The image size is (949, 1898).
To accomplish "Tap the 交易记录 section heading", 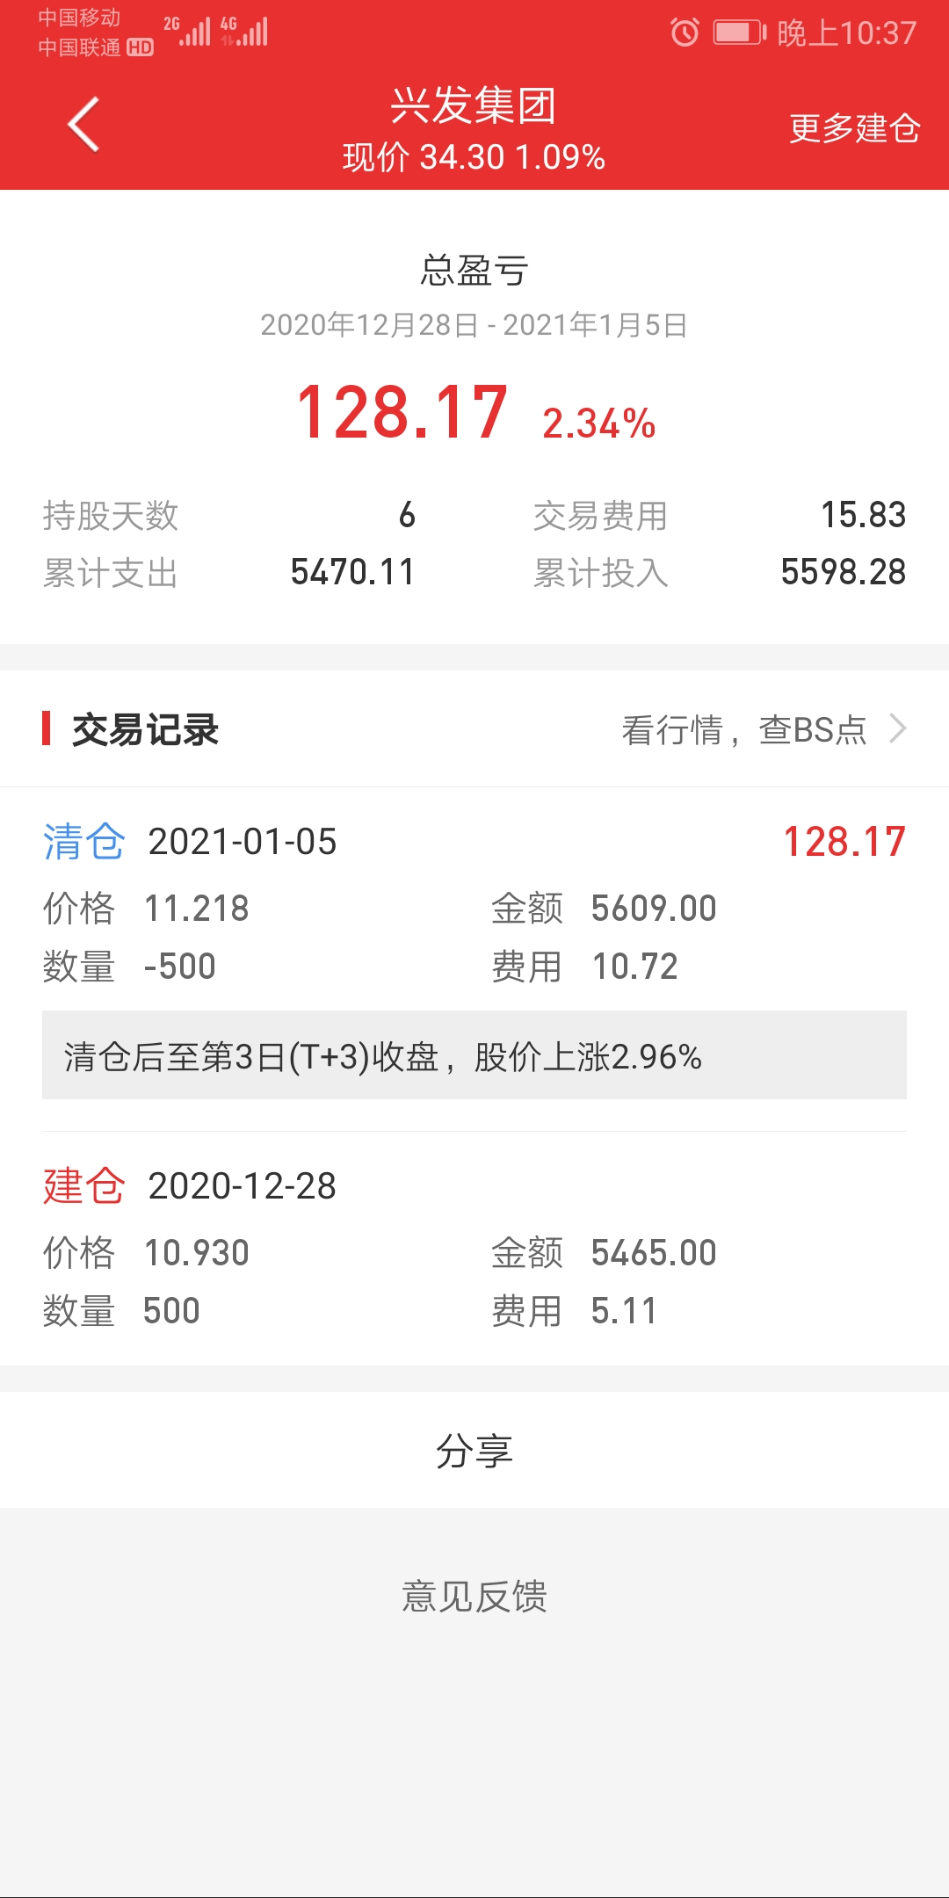I will [x=145, y=730].
